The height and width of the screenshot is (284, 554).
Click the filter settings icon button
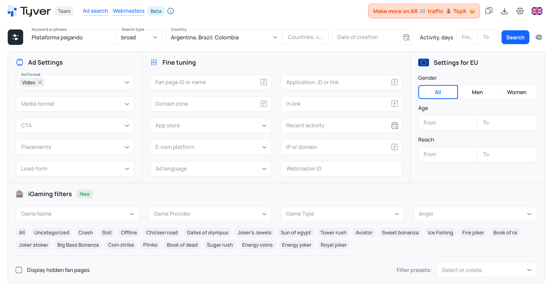[15, 37]
